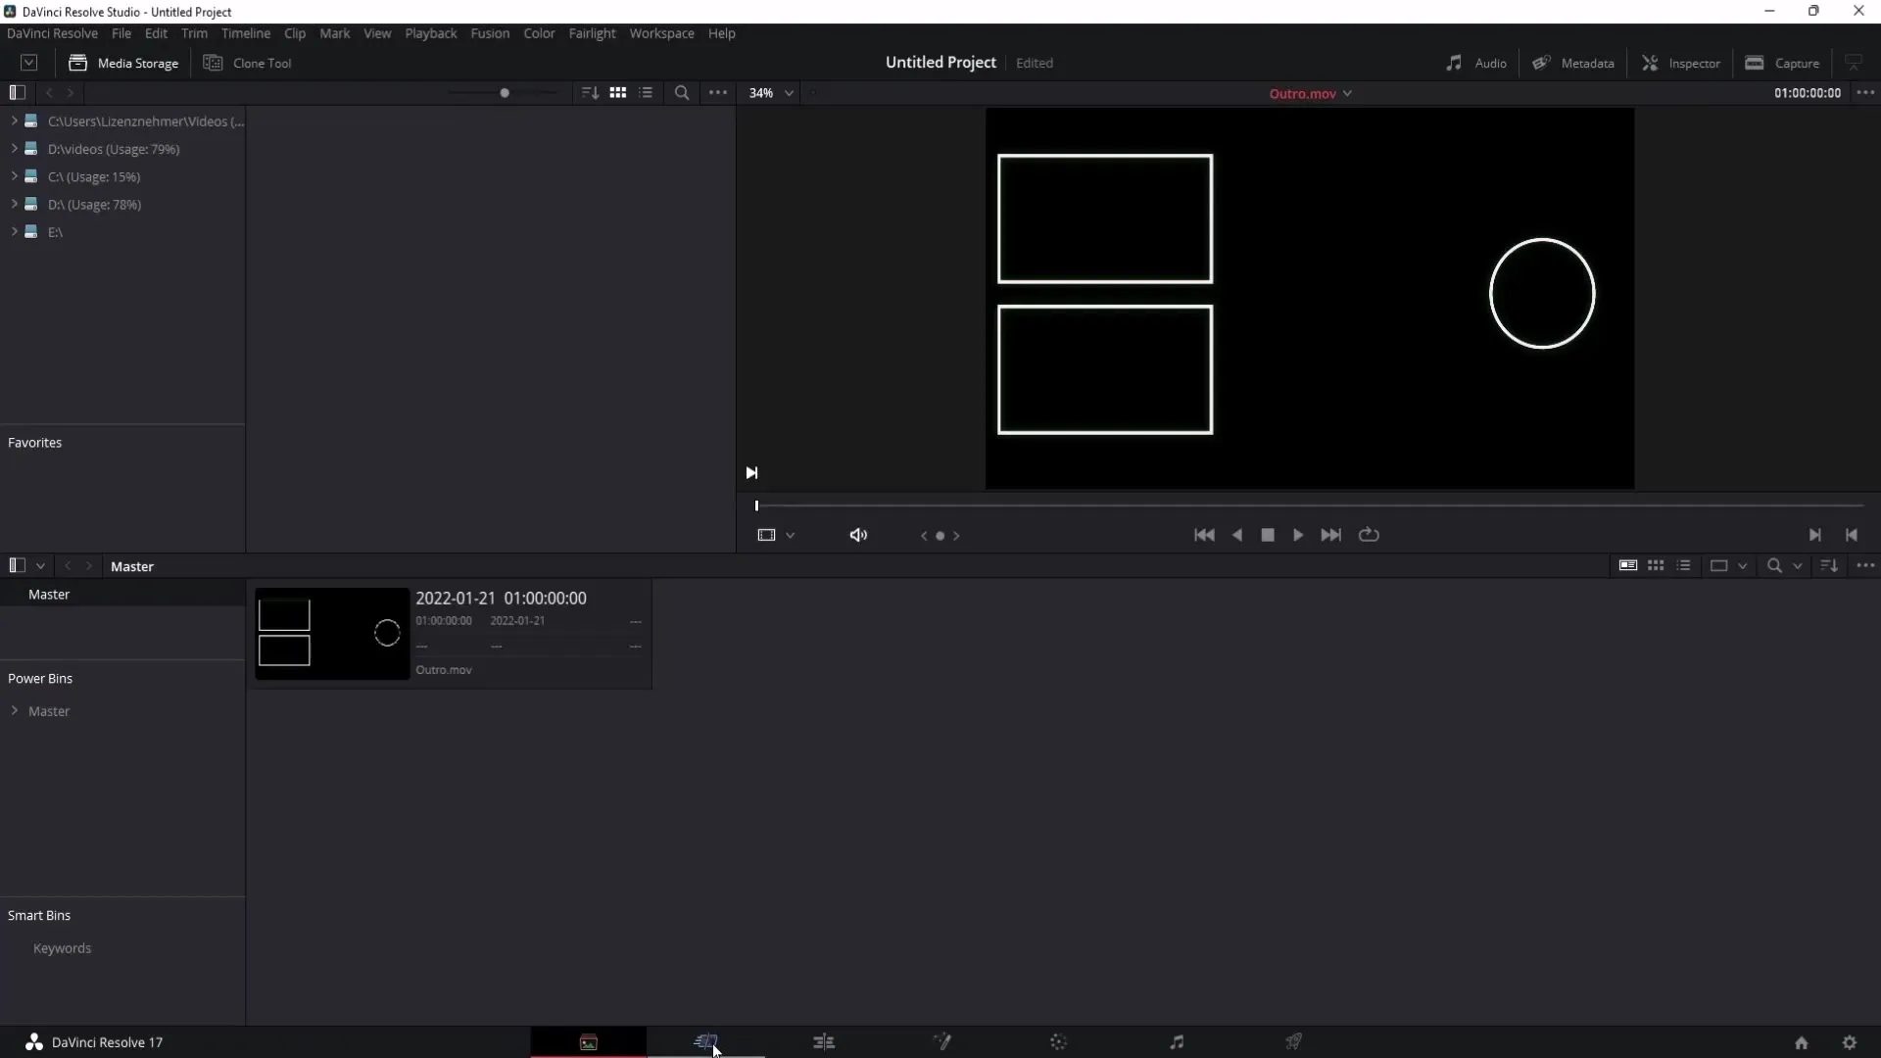Expand the E:\ drive
1881x1058 pixels.
15,231
